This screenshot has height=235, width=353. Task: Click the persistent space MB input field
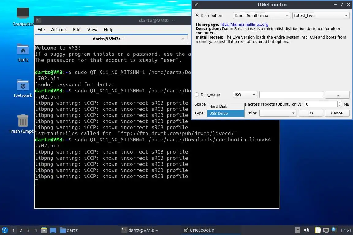tap(321, 104)
